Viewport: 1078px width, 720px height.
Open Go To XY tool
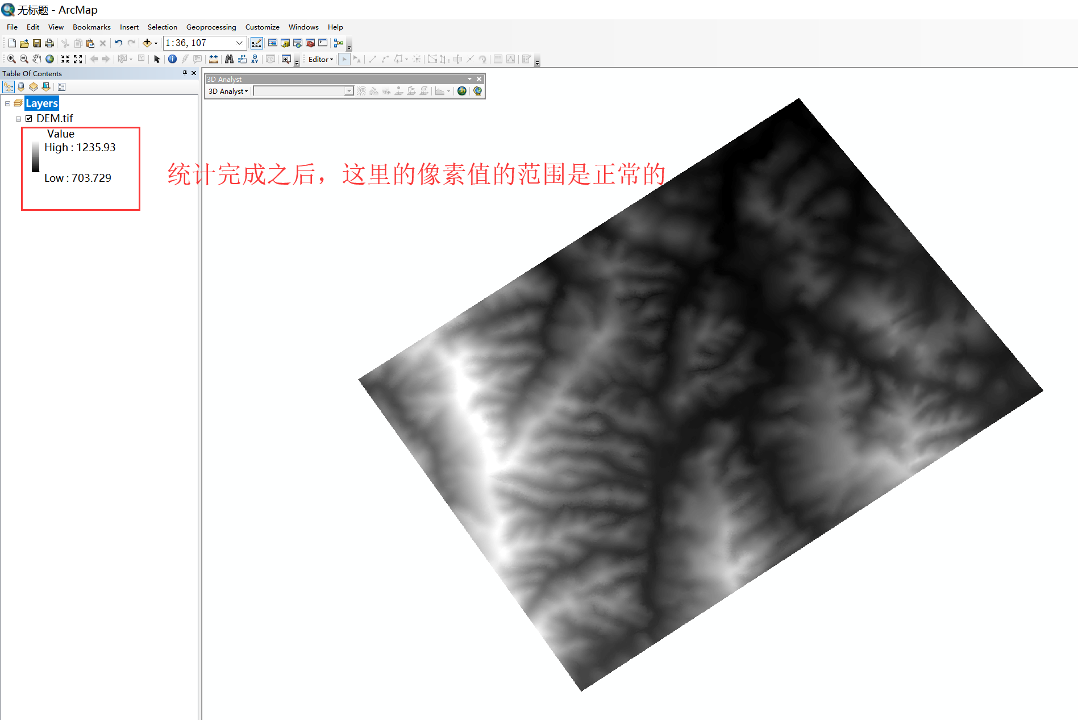pyautogui.click(x=255, y=59)
